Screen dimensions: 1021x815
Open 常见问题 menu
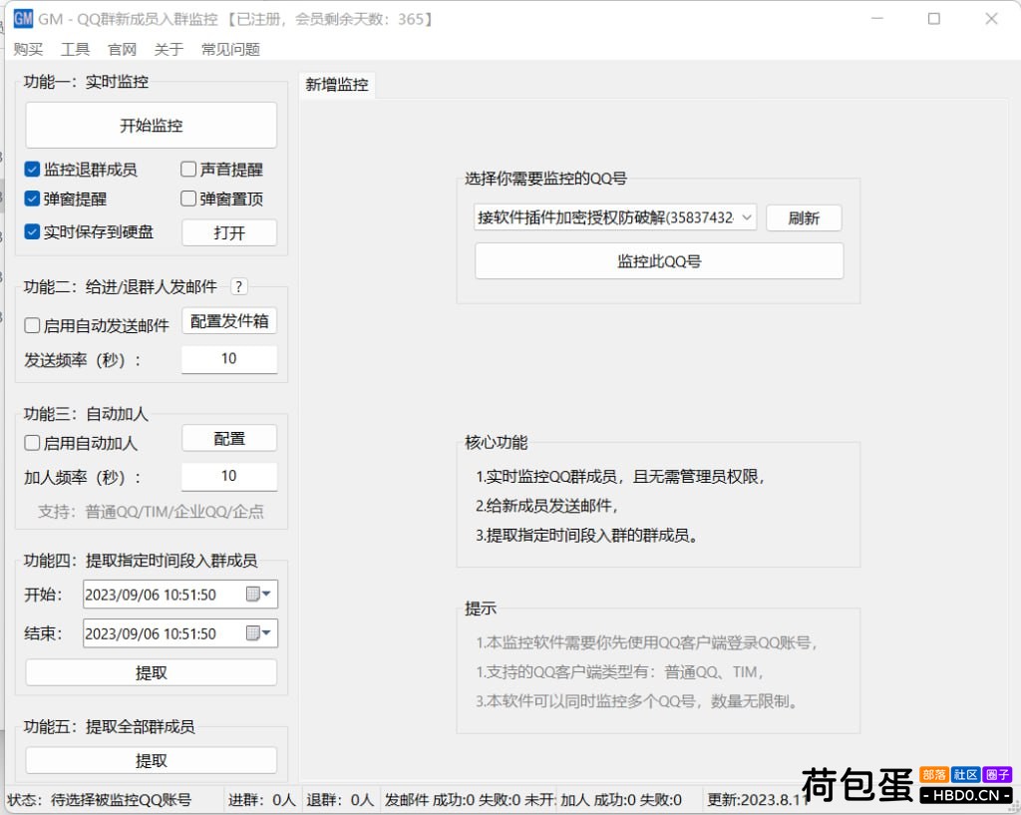tap(230, 50)
